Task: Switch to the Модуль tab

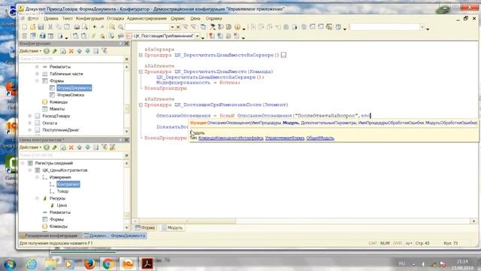Action: [x=172, y=227]
